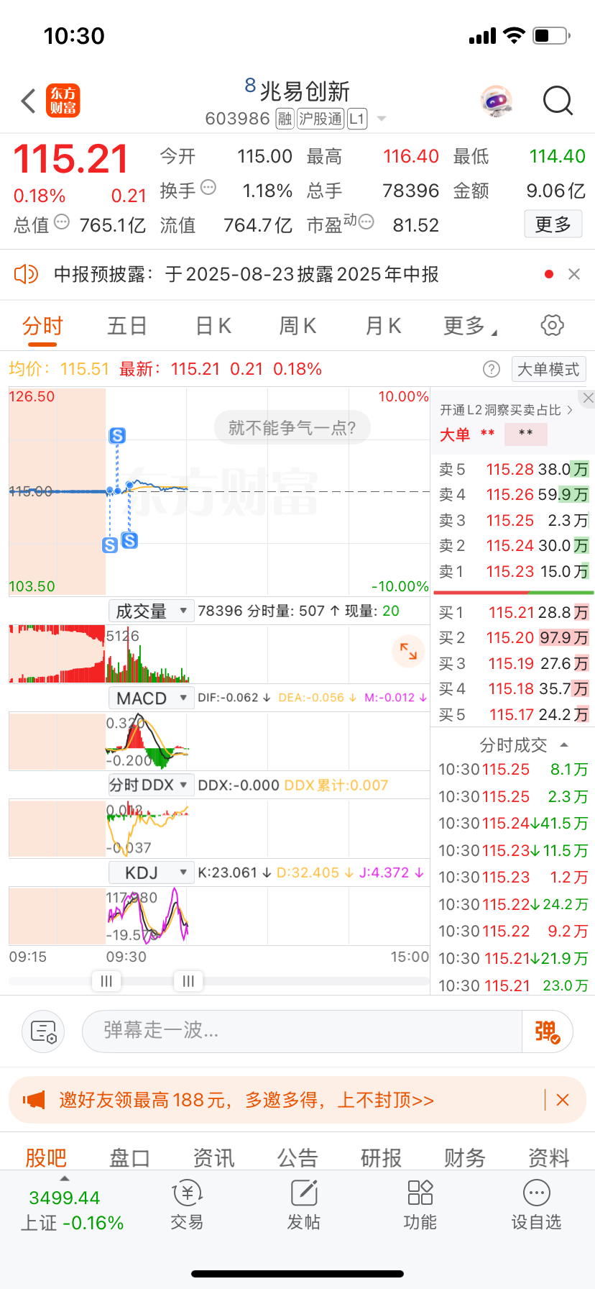Image resolution: width=595 pixels, height=1289 pixels.
Task: Open the 盘口 tab
Action: [x=129, y=1157]
